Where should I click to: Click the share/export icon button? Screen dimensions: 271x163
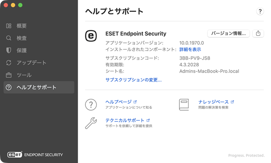(258, 33)
